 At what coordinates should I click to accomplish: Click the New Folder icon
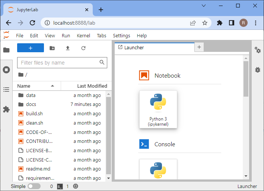click(x=52, y=48)
